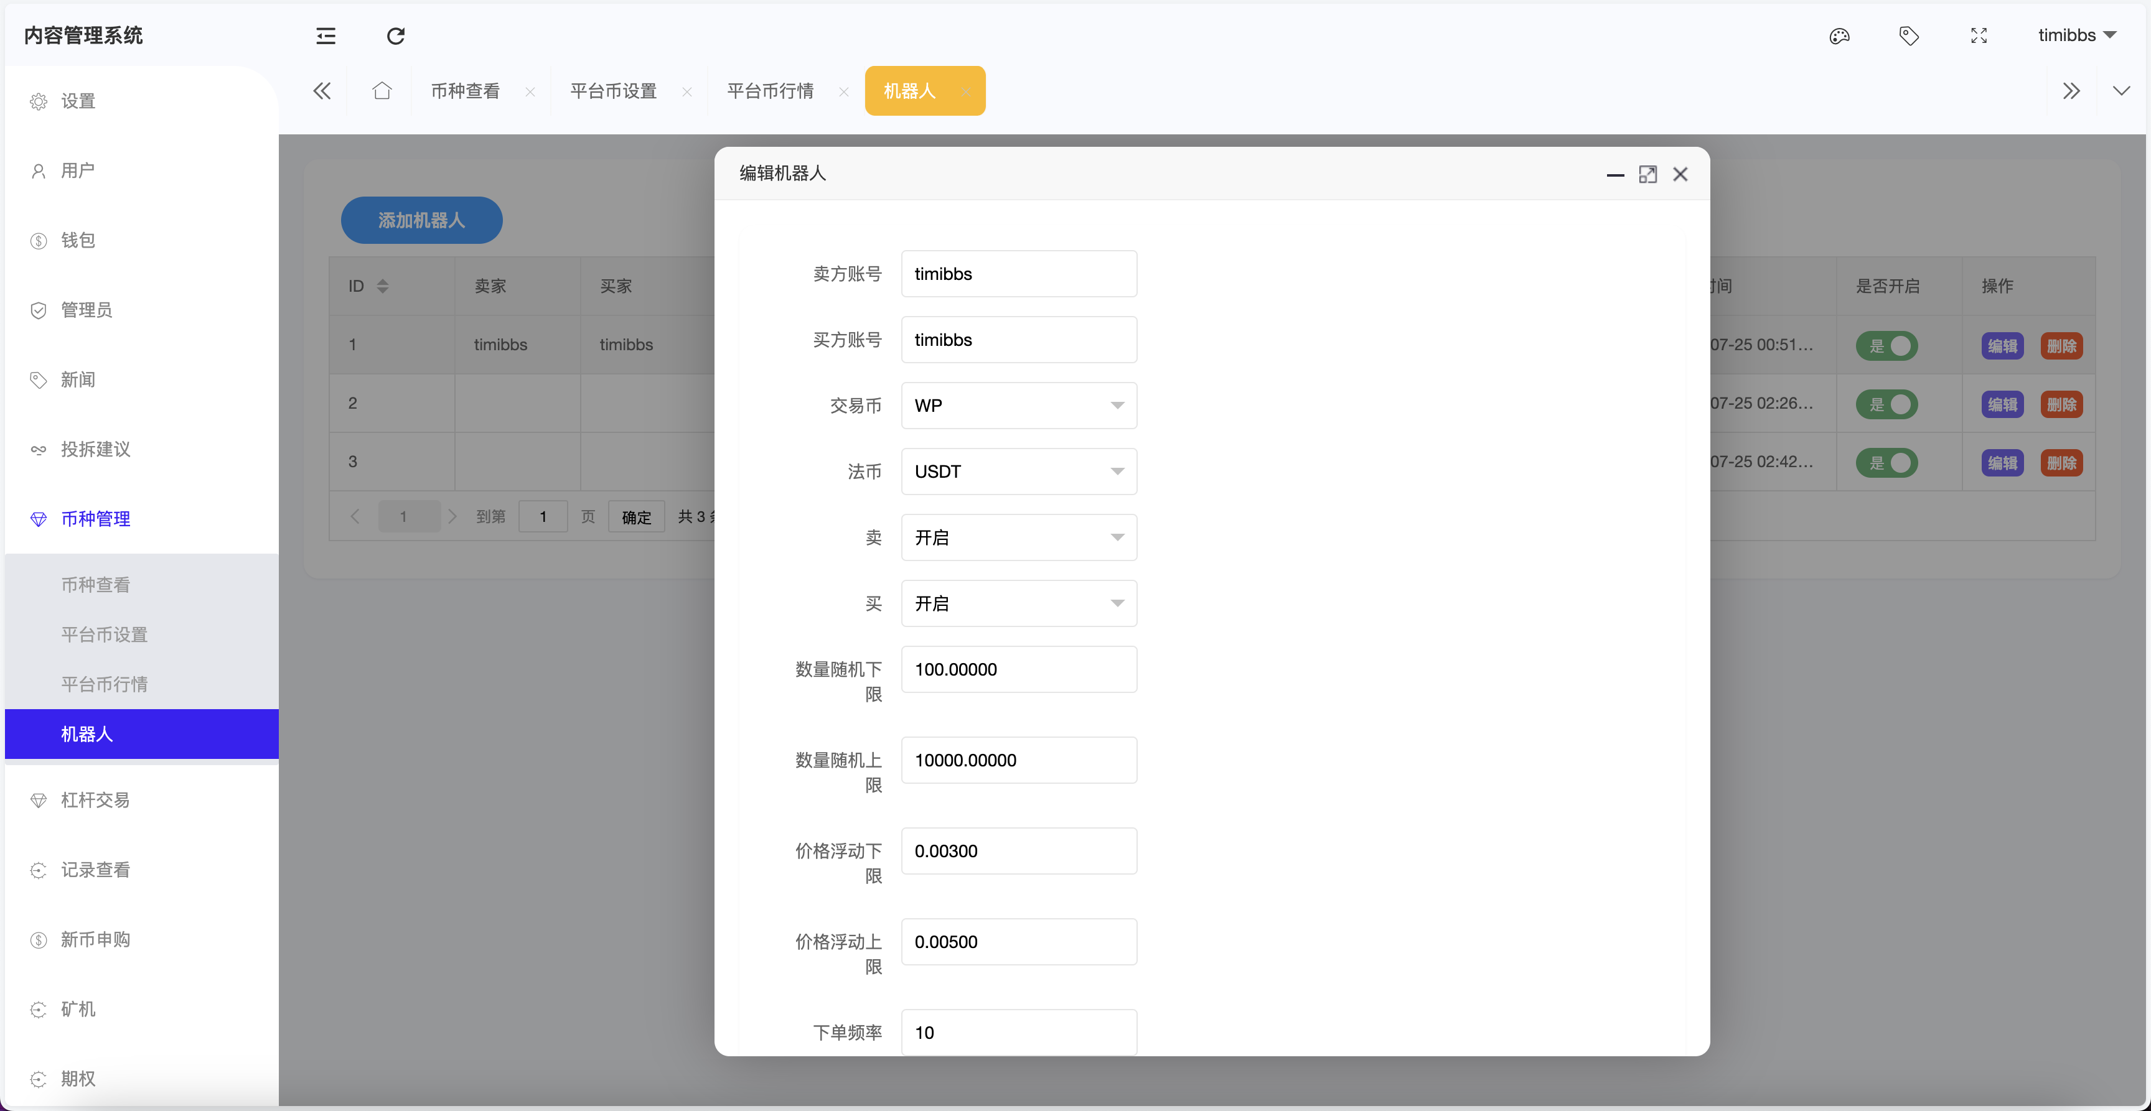The height and width of the screenshot is (1111, 2151).
Task: Disable the 是否开启 switch for row 2
Action: 1888,404
